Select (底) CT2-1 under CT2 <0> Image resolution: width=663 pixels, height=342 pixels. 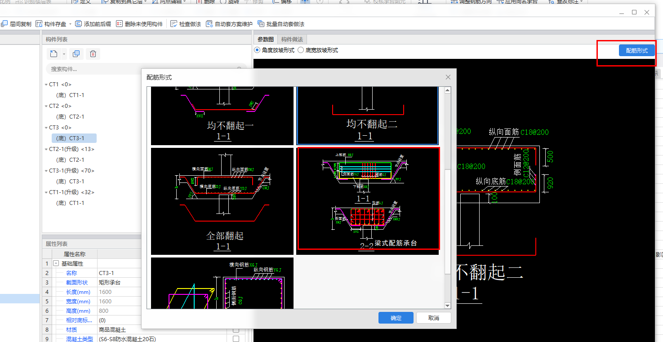[x=70, y=117]
